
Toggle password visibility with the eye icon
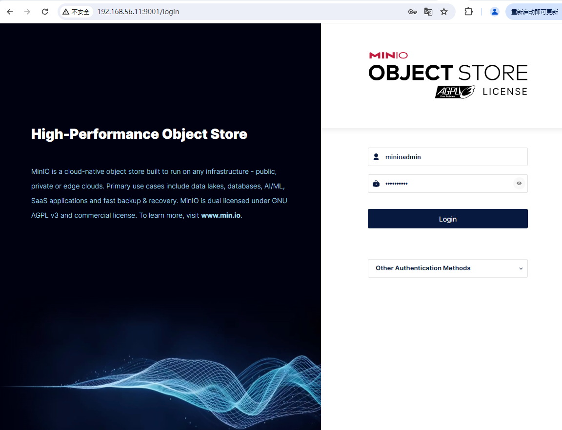click(519, 183)
